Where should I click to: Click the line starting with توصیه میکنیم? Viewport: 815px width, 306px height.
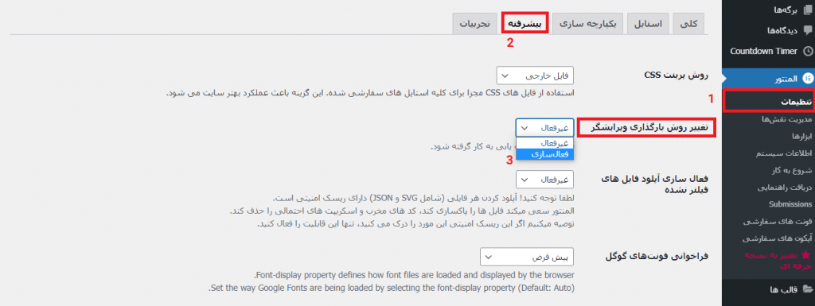coord(415,224)
